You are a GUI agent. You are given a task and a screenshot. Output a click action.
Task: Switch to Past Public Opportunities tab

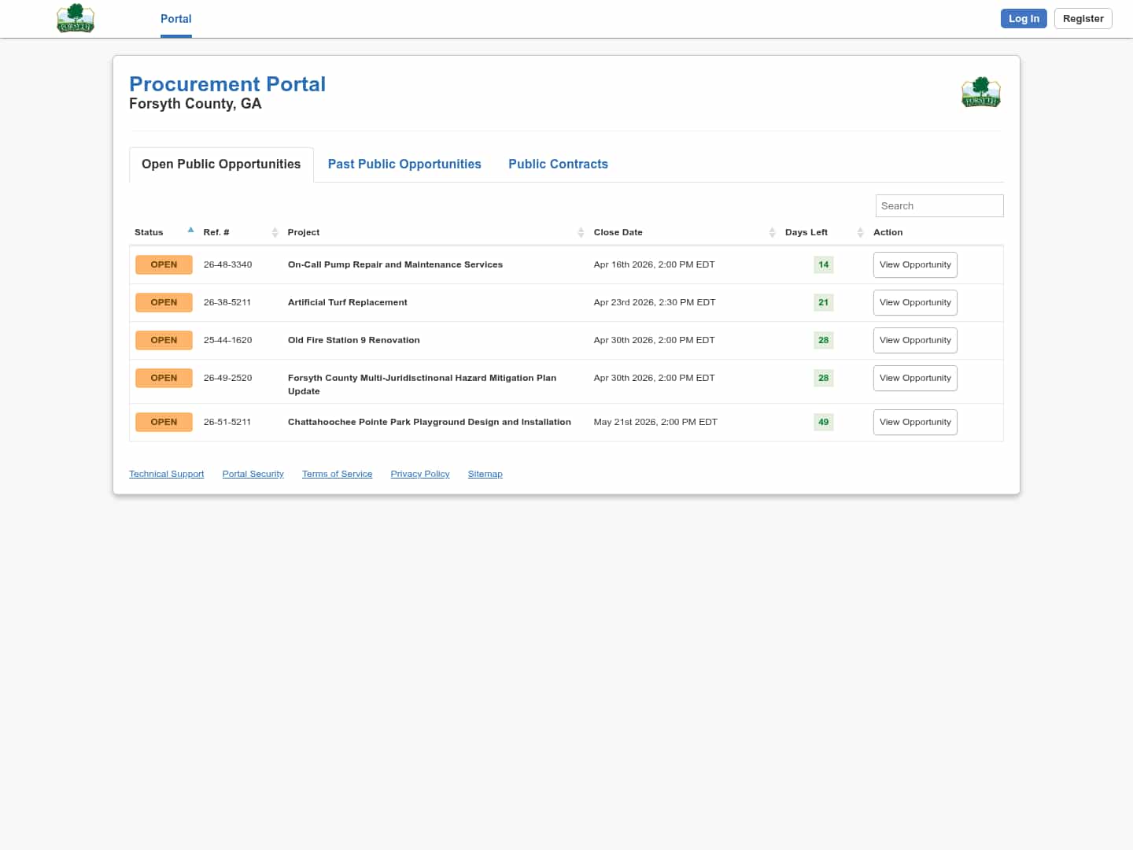[404, 164]
